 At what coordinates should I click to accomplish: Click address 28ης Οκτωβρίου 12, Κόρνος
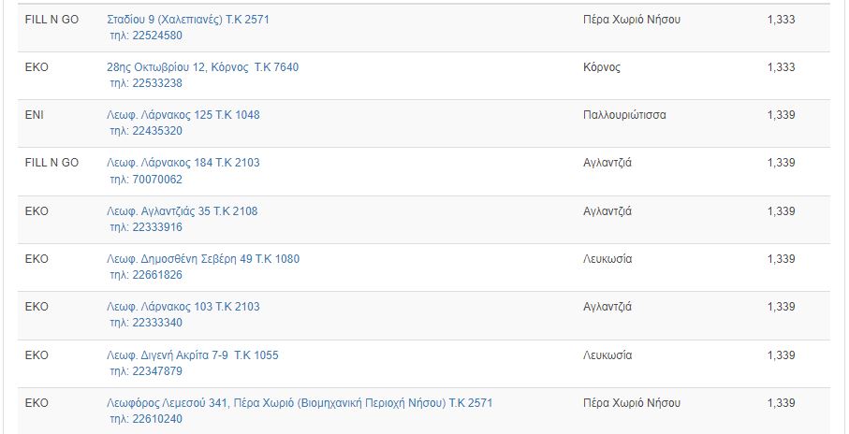[x=202, y=67]
